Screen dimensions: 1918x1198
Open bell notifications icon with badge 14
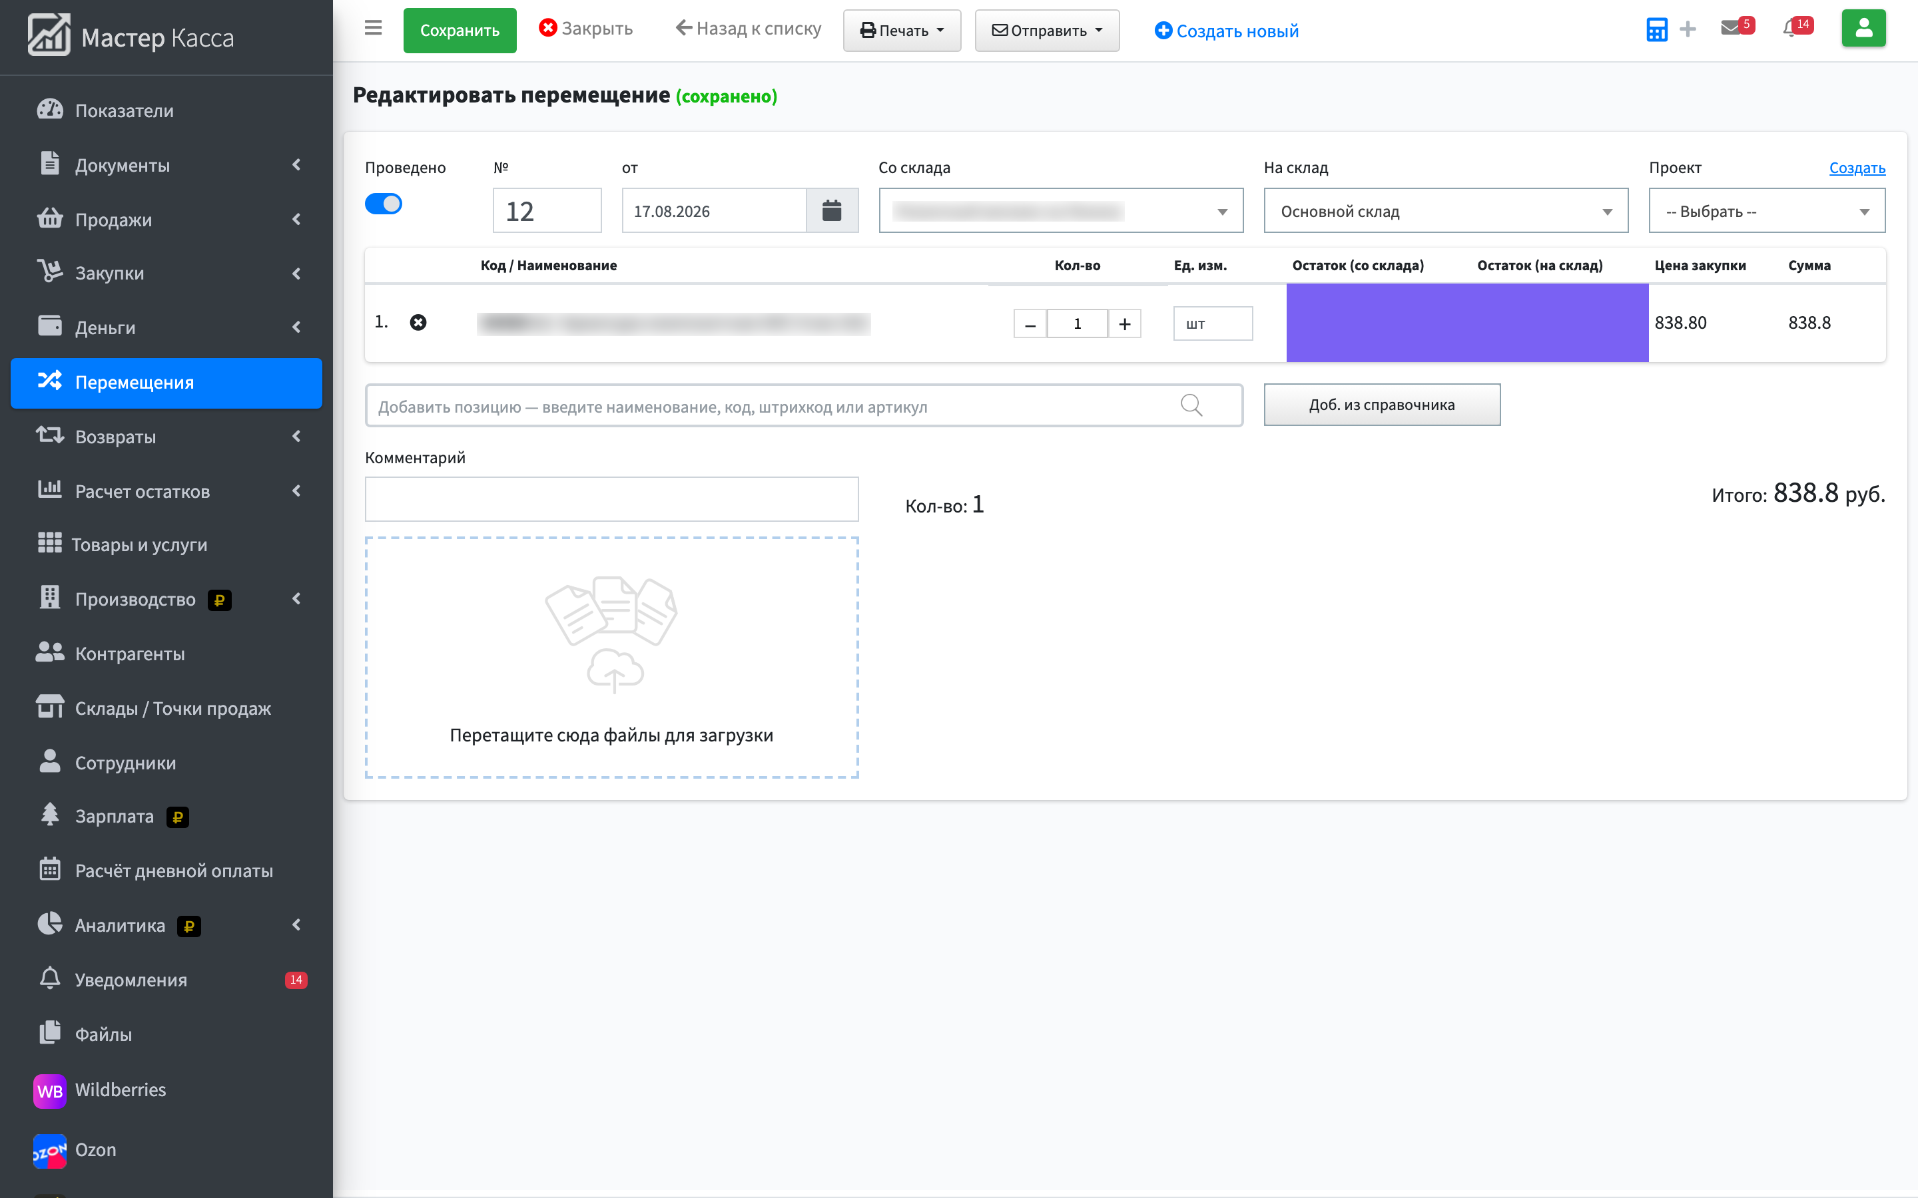[1797, 27]
